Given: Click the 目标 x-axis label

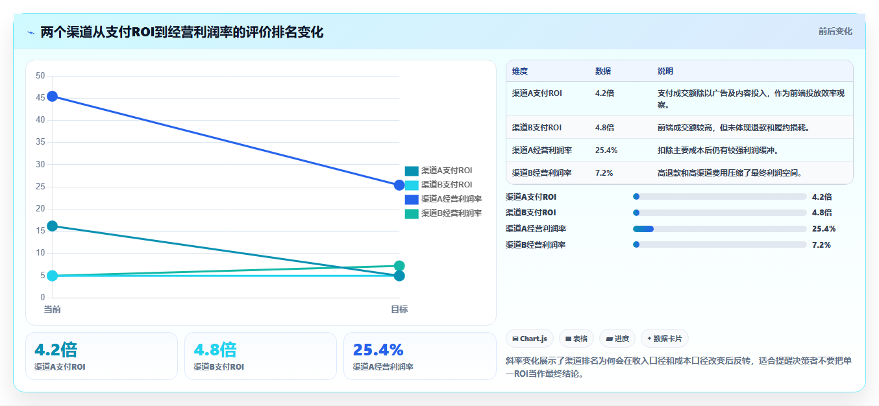Looking at the screenshot, I should tap(399, 309).
